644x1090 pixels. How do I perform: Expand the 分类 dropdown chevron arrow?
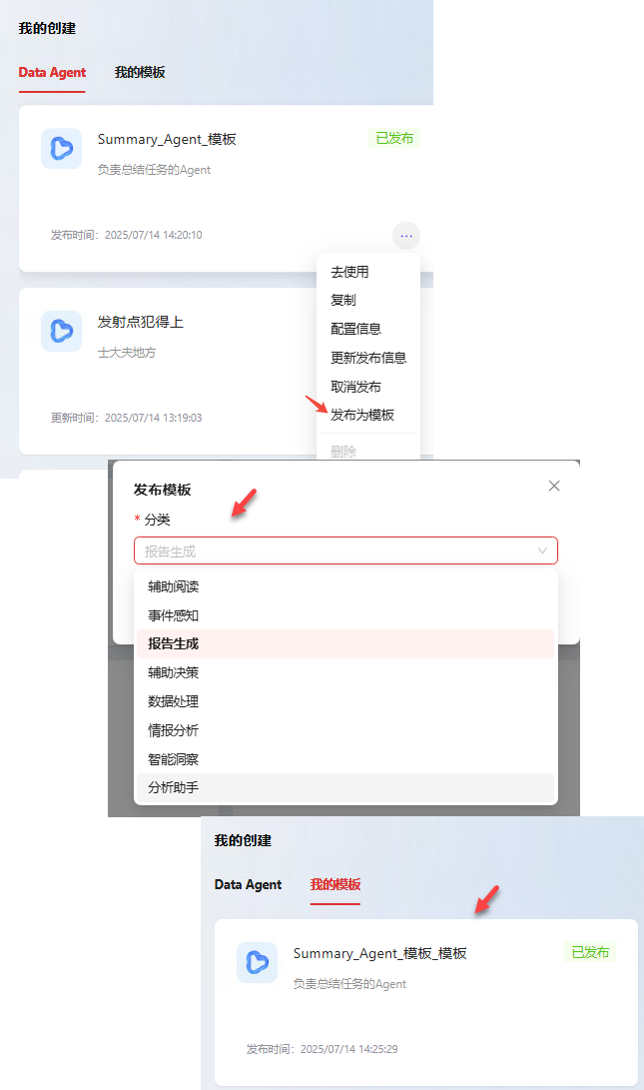coord(542,550)
